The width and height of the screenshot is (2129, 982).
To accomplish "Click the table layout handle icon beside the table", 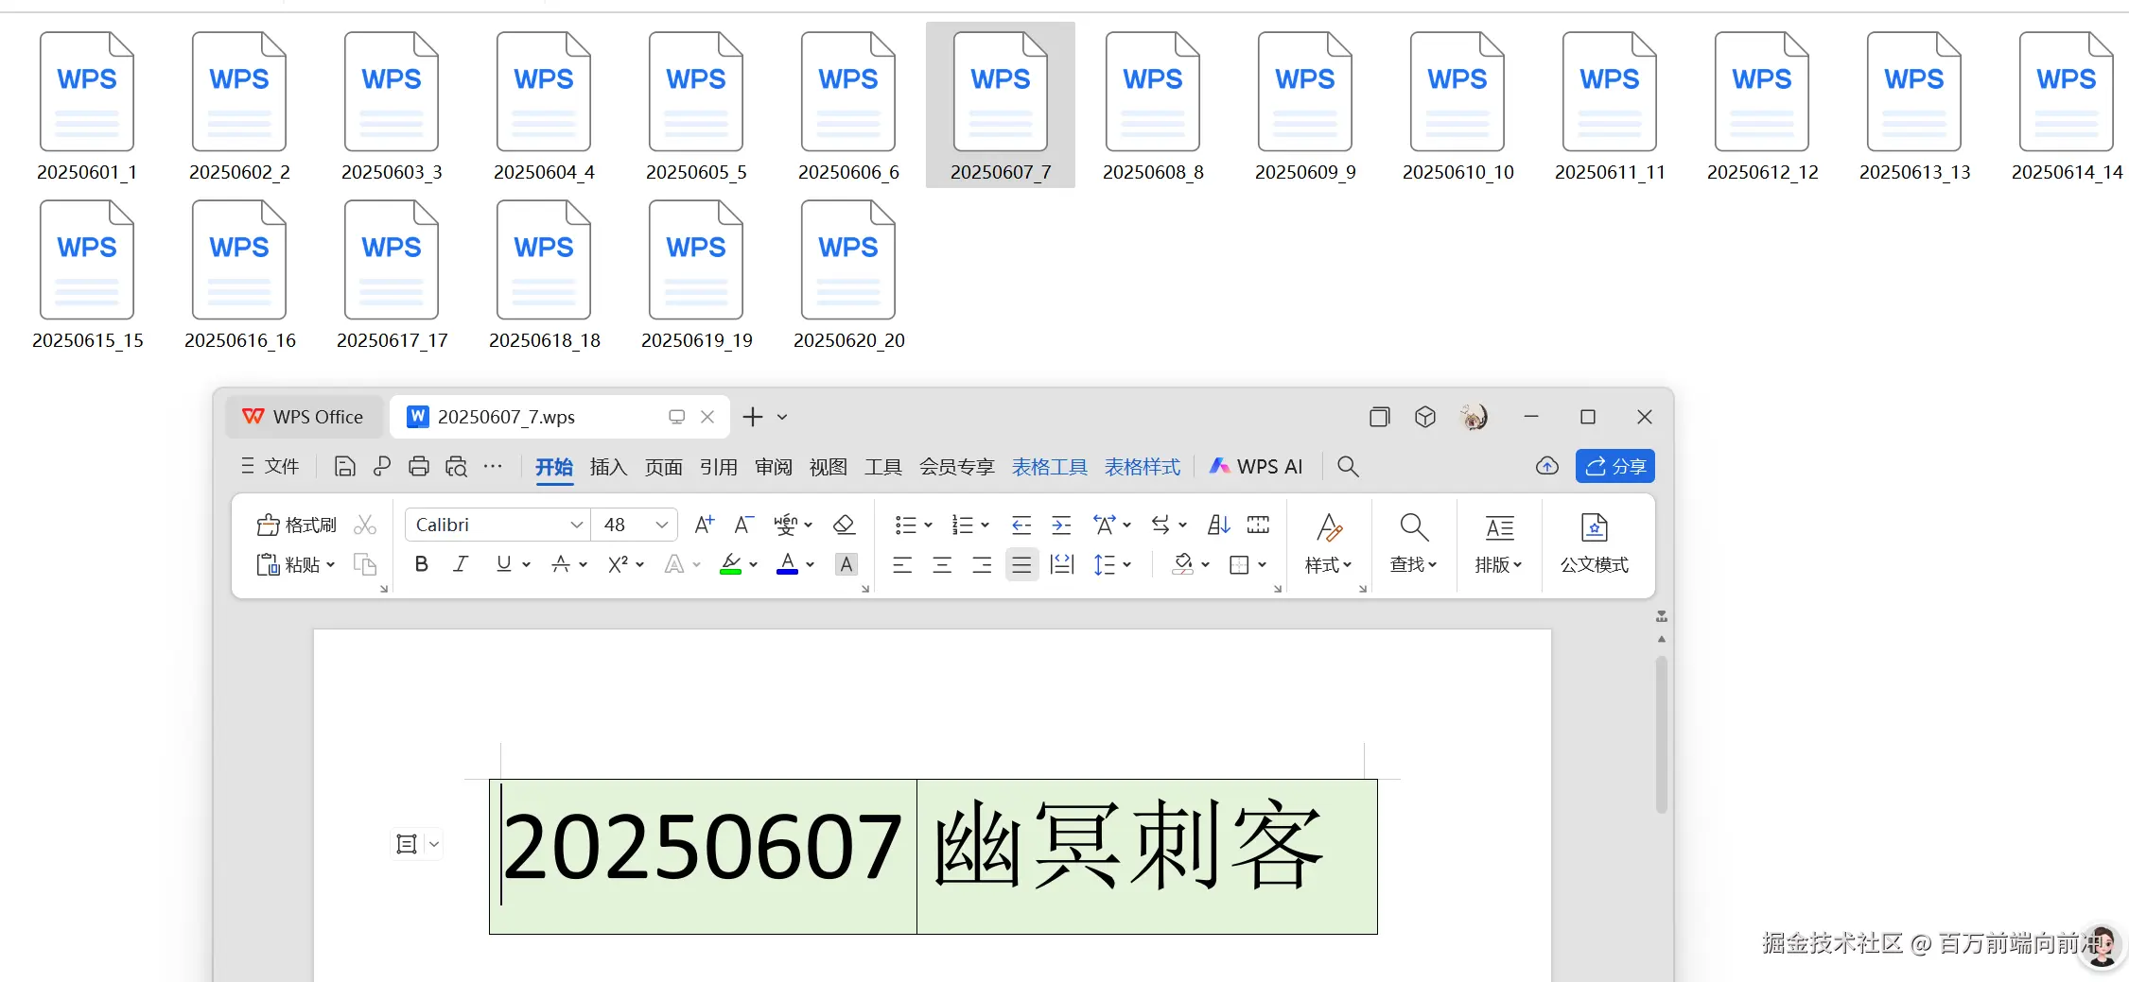I will [407, 844].
